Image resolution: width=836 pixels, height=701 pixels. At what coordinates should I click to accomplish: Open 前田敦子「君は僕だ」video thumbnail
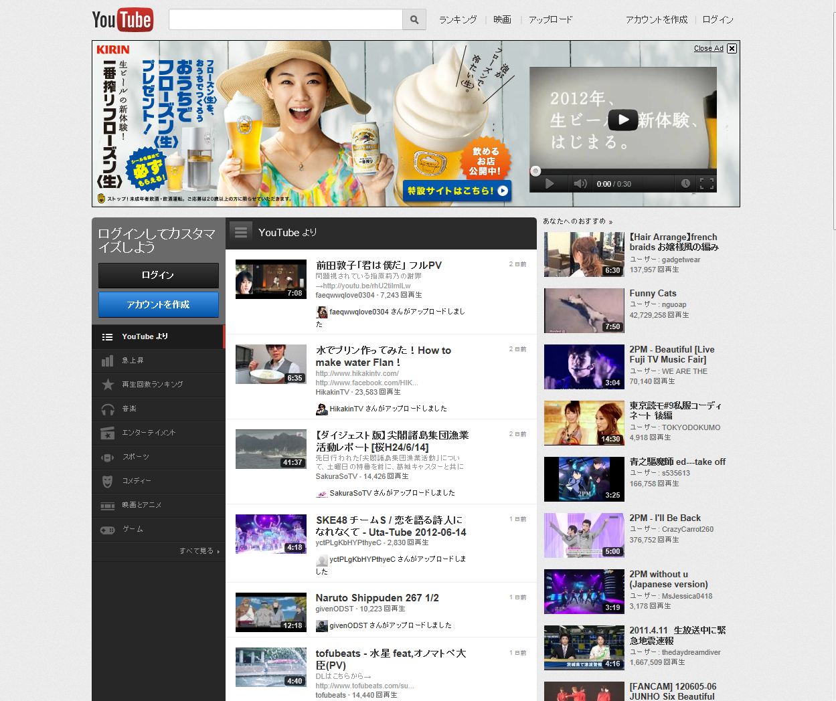pyautogui.click(x=271, y=279)
